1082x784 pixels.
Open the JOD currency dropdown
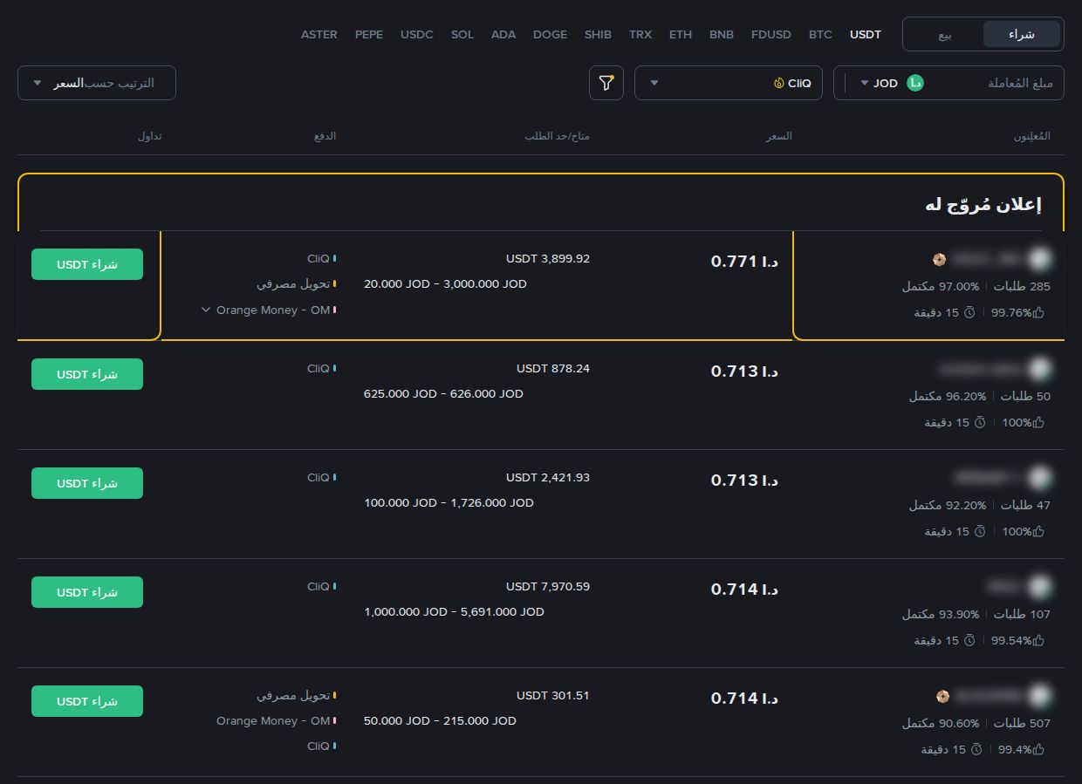[x=879, y=83]
